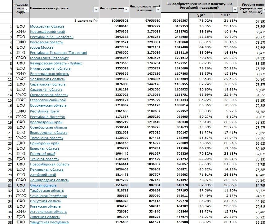
Task: Select the "ДА" column header cell
Action: (201, 15)
